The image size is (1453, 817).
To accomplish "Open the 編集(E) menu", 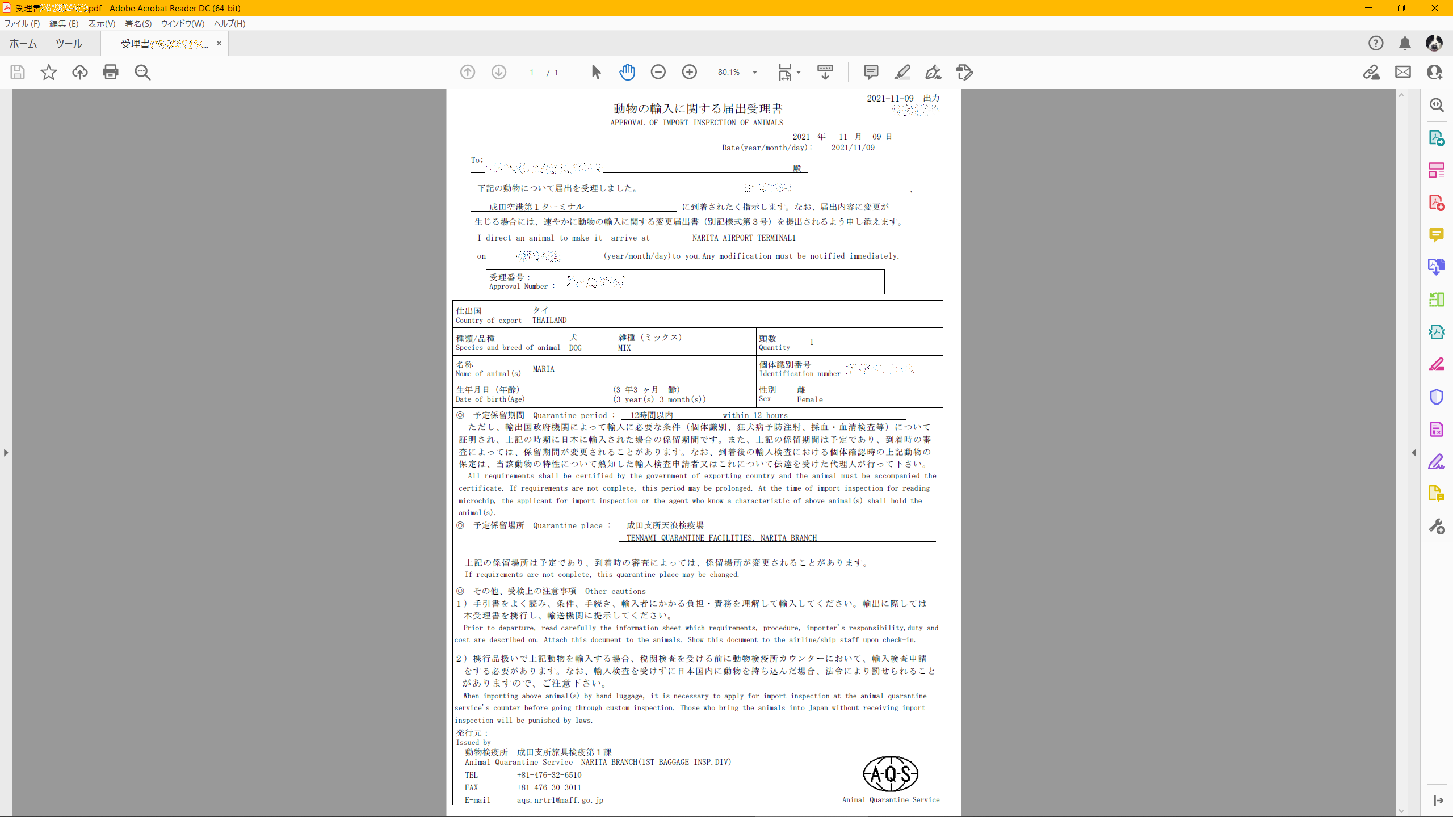I will [64, 24].
